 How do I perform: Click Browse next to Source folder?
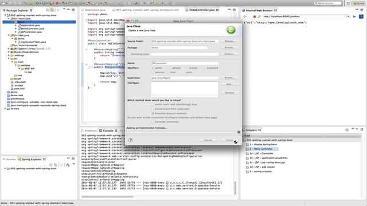click(x=229, y=41)
